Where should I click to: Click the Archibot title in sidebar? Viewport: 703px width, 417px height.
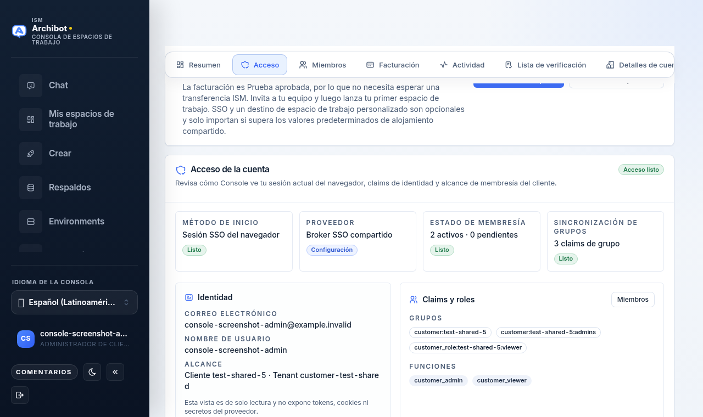(49, 29)
